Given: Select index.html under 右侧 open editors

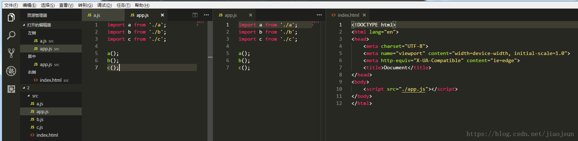Looking at the screenshot, I should coord(51,80).
